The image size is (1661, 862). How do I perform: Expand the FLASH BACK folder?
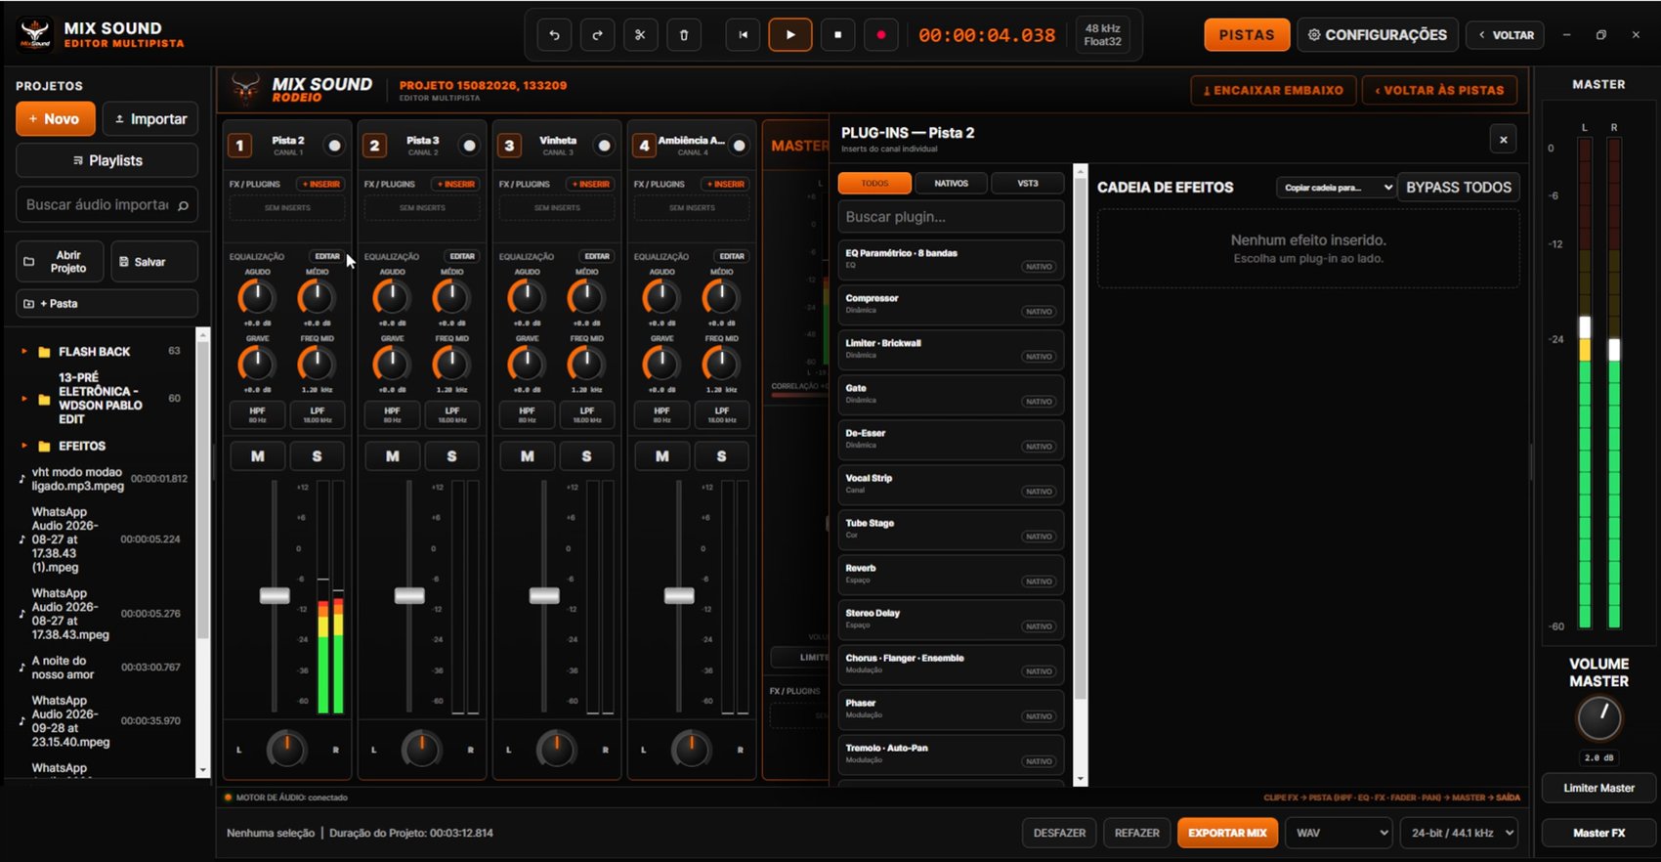point(23,352)
